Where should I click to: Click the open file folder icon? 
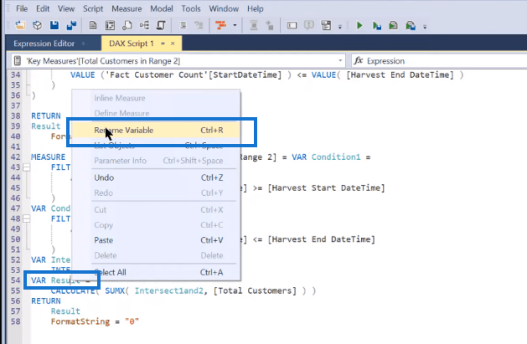click(x=20, y=25)
